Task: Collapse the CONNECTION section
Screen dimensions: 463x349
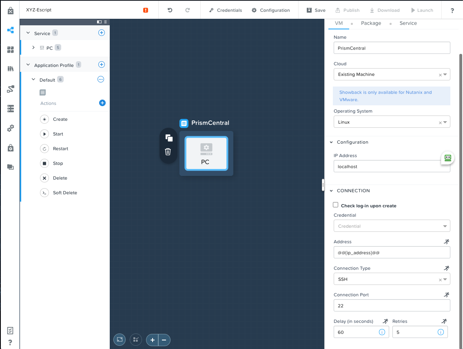Action: (331, 191)
